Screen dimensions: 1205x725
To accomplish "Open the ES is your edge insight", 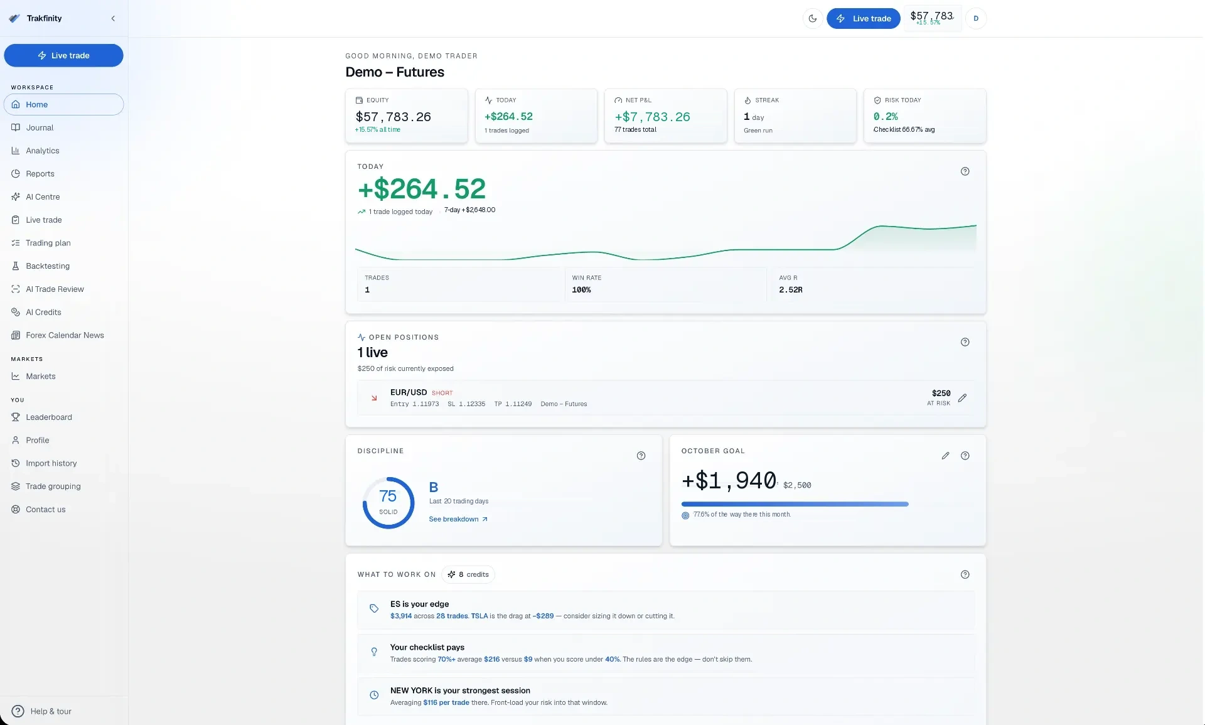I will (x=665, y=610).
